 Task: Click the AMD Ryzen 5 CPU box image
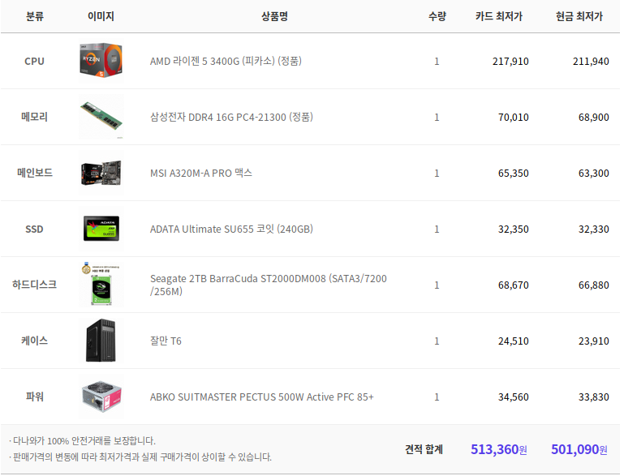coord(101,61)
